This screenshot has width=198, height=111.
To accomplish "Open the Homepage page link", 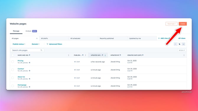I will click(x=22, y=85).
